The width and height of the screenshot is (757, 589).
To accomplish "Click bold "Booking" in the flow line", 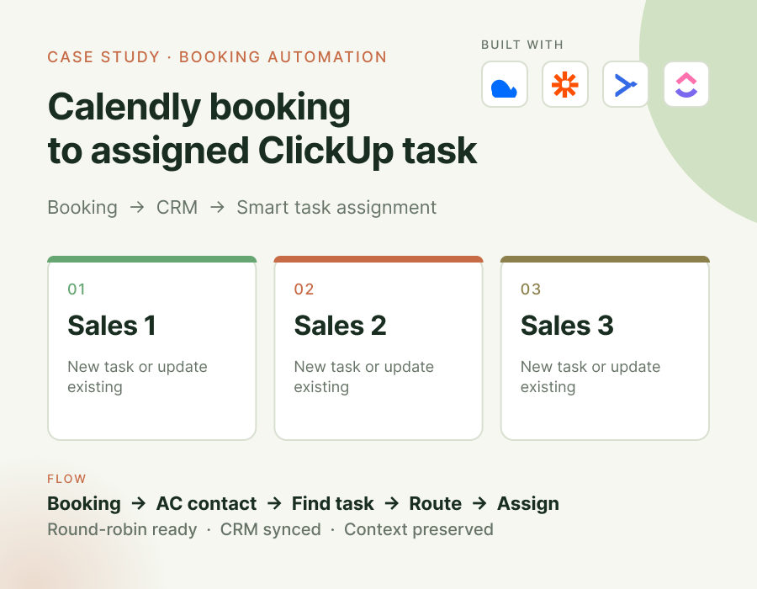I will (84, 503).
